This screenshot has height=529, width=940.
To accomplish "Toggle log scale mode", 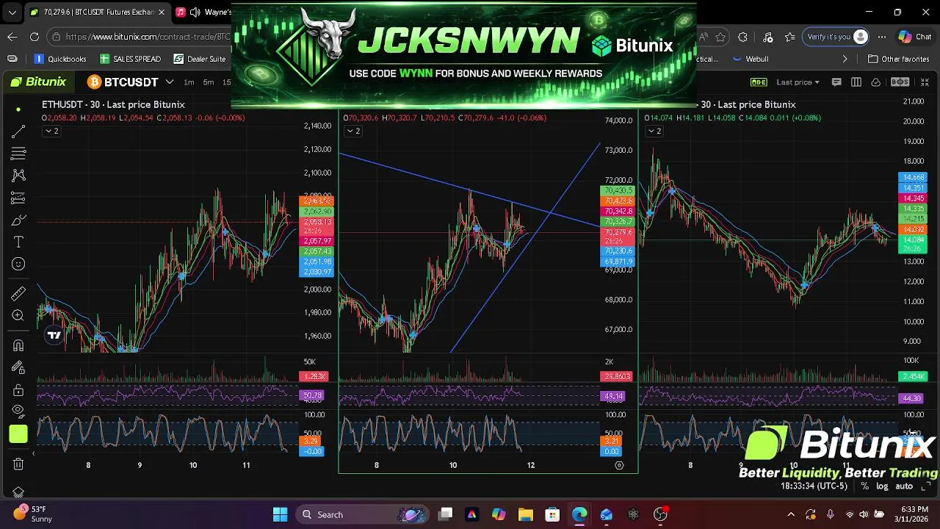I will coord(882,486).
